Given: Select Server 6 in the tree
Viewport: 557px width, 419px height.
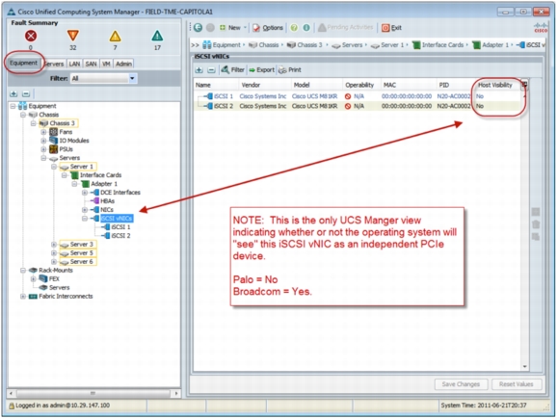Looking at the screenshot, I should [x=81, y=262].
